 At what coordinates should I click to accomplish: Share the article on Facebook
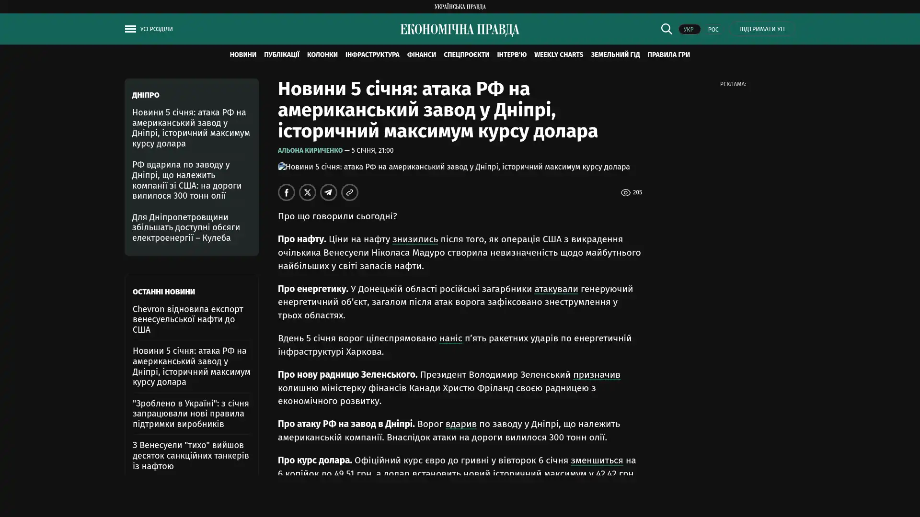(x=286, y=192)
